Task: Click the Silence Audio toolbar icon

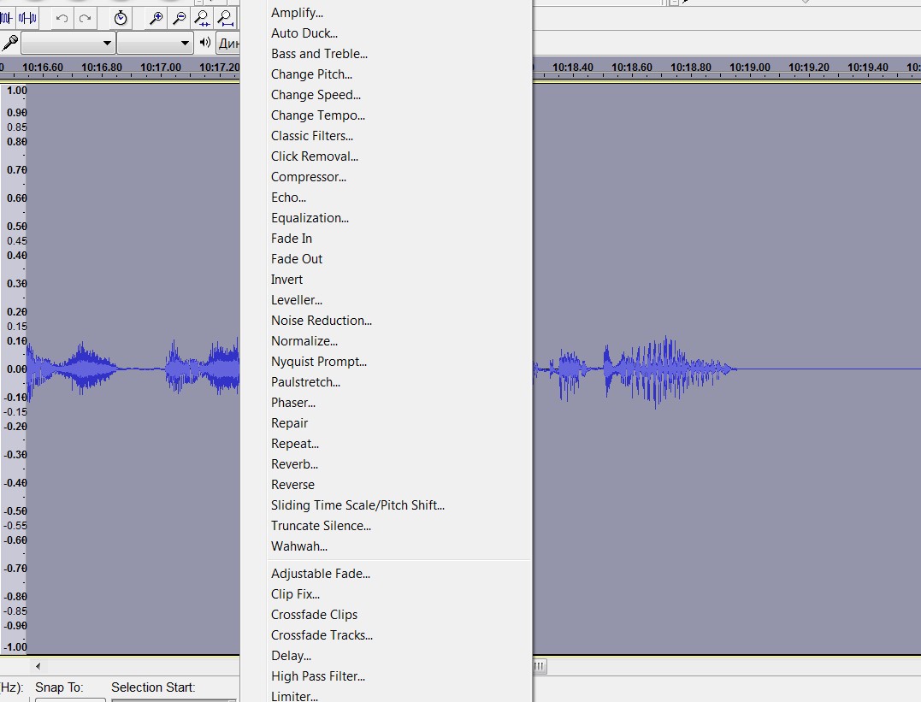Action: pyautogui.click(x=27, y=18)
